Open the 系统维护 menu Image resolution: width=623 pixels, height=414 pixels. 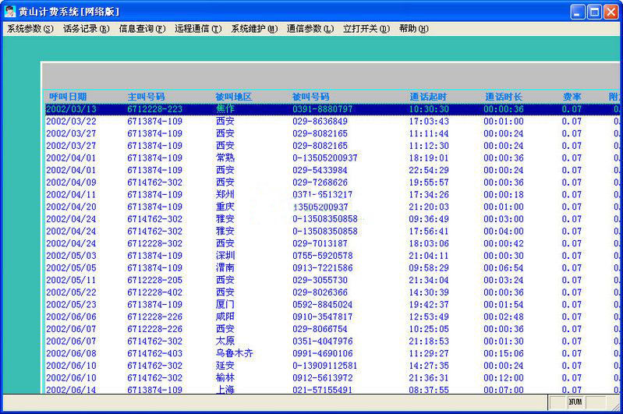click(x=254, y=29)
